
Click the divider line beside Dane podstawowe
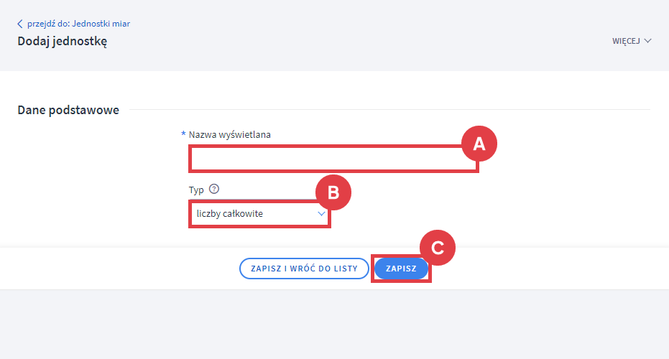388,110
